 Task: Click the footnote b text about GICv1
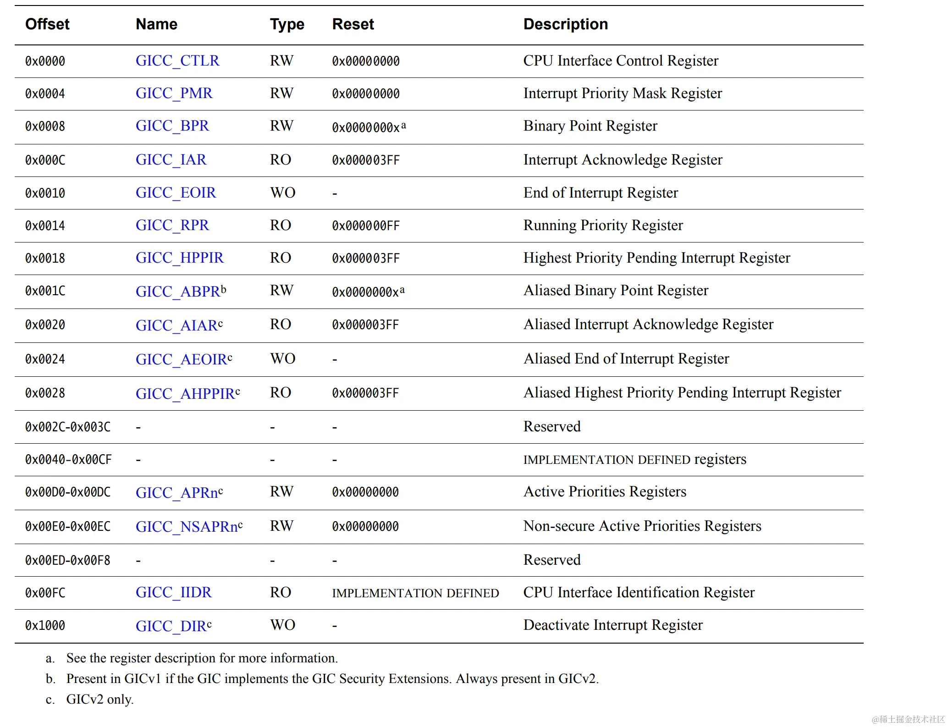332,679
